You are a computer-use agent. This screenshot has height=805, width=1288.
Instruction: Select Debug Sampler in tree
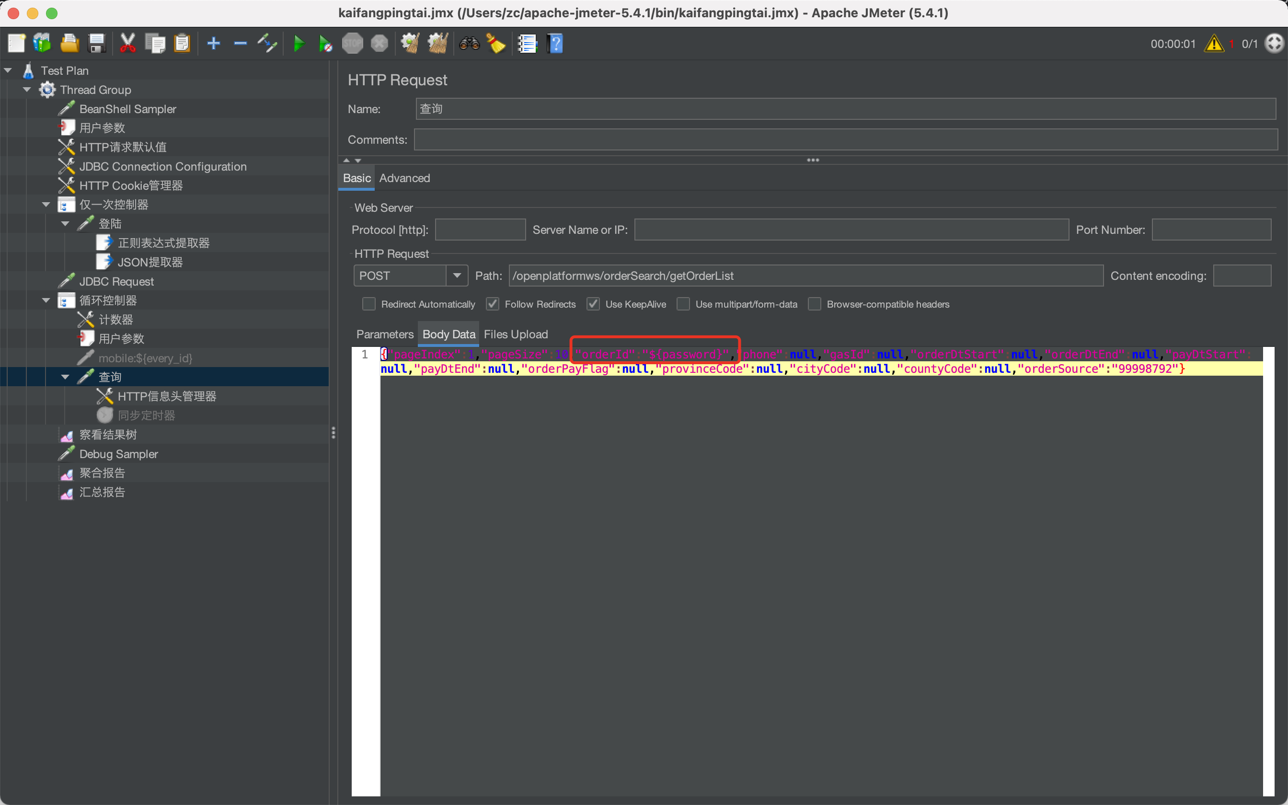(119, 454)
